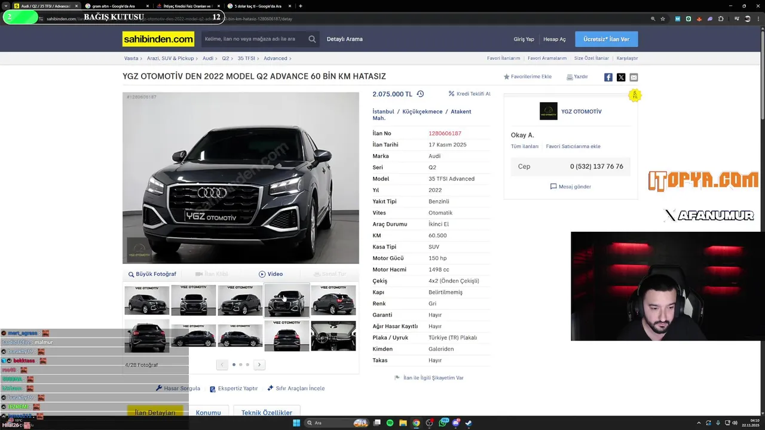Open File Explorer from the taskbar
This screenshot has width=765, height=430.
point(403,423)
